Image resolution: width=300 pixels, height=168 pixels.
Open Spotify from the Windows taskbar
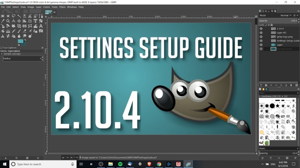tap(120, 164)
